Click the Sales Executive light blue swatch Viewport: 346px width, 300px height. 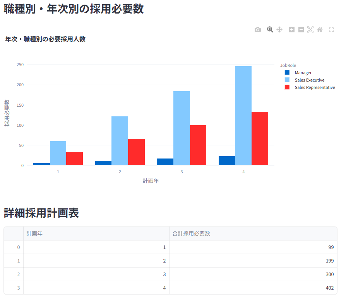point(287,80)
